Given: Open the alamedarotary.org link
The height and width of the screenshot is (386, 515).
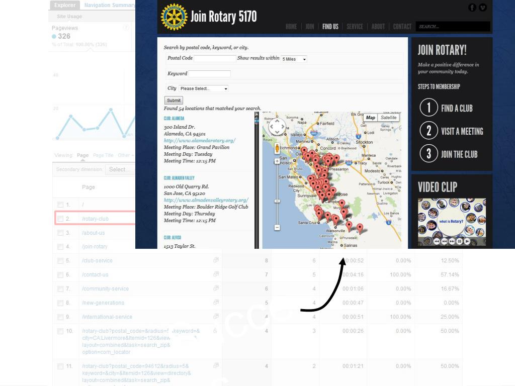Looking at the screenshot, I should (x=199, y=141).
